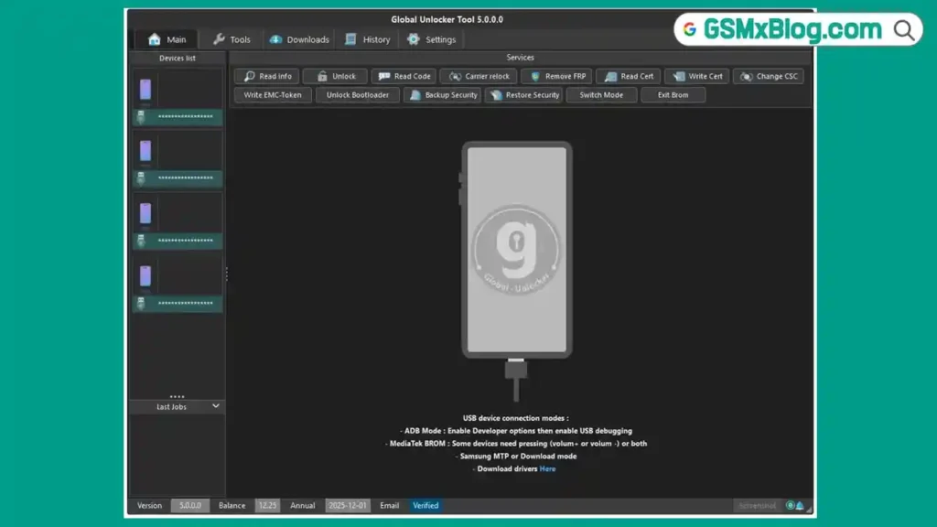The image size is (937, 527).
Task: Open the Main tab
Action: click(x=167, y=39)
